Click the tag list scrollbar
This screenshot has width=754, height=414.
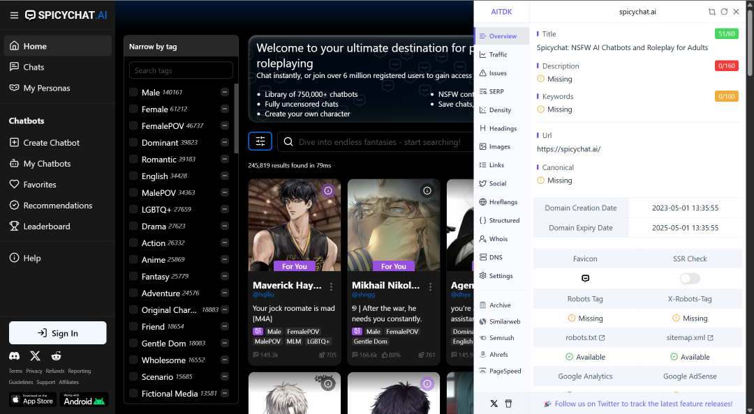[236, 118]
